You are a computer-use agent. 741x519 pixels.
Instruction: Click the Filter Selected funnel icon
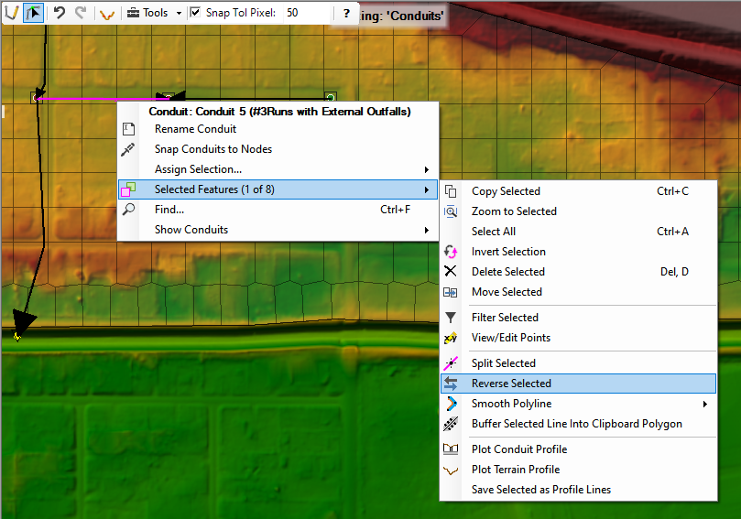pos(451,318)
